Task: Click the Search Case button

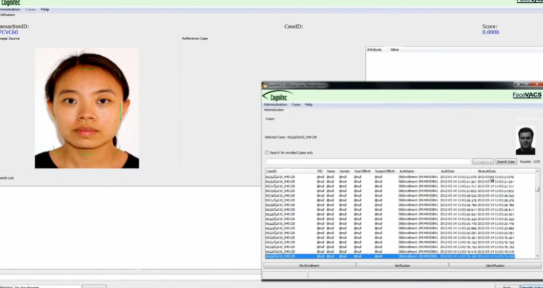Action: (506, 161)
